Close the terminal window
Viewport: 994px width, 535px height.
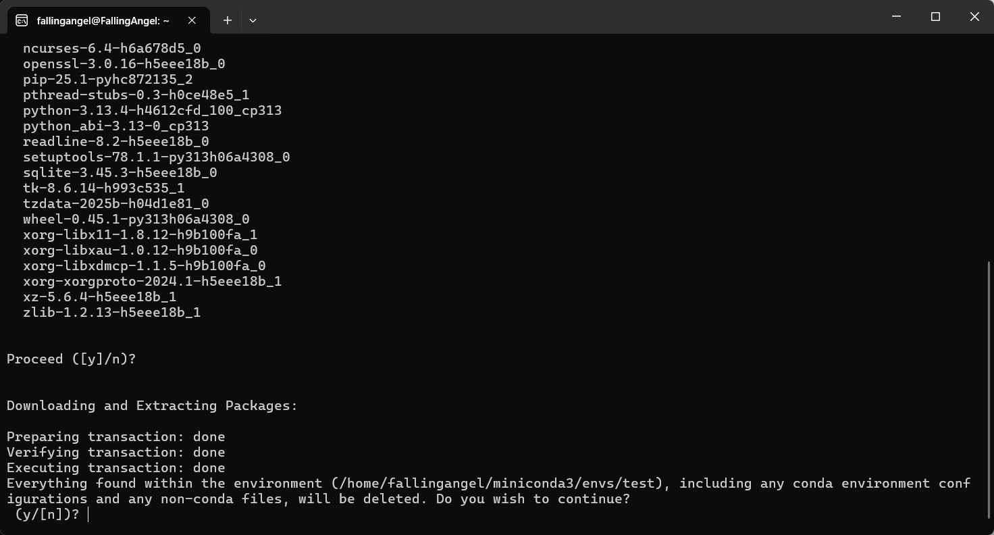point(974,16)
